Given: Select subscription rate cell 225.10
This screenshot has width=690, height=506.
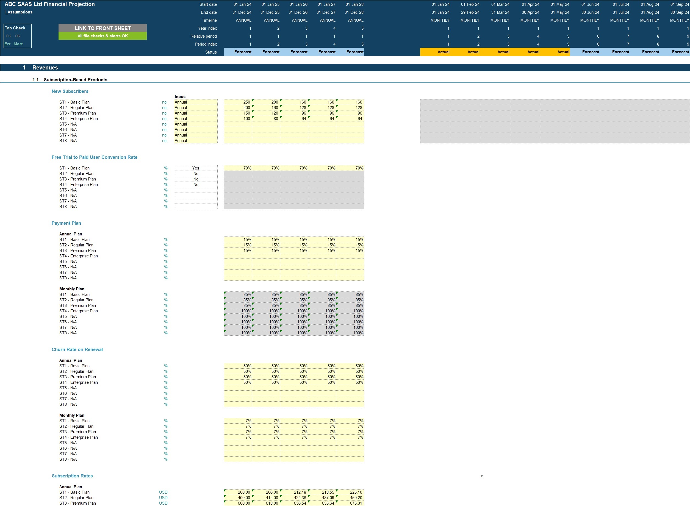Looking at the screenshot, I should pos(350,492).
